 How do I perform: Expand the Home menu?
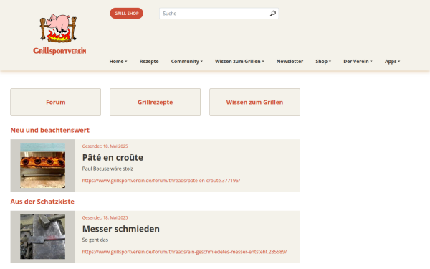(118, 62)
